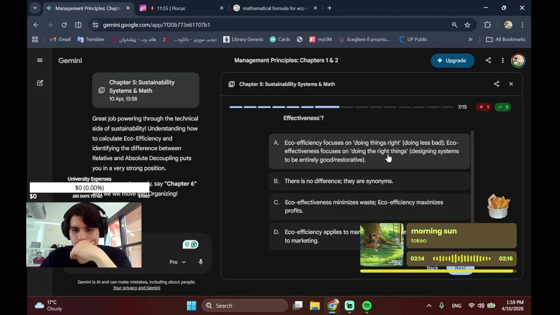Open the Translate bookmark
The image size is (560, 315).
click(x=91, y=39)
